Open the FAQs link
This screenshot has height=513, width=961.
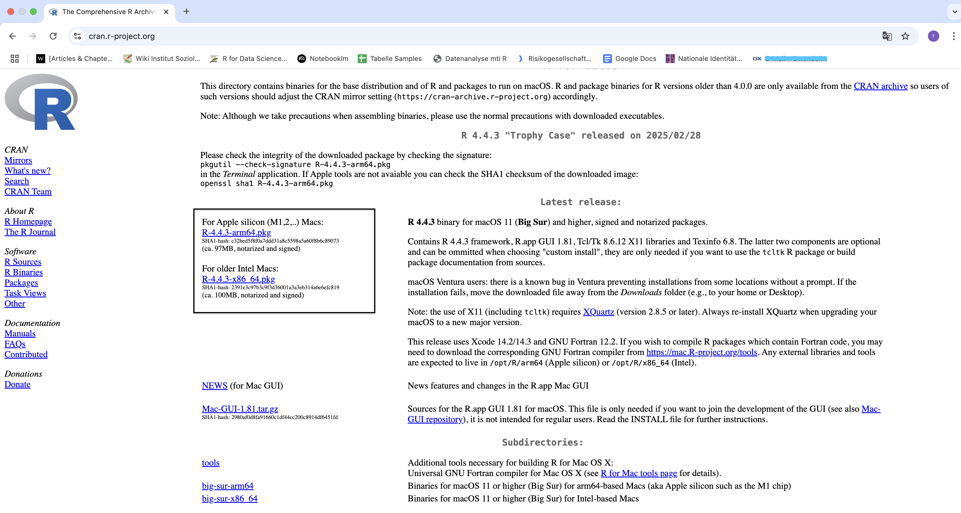click(x=15, y=344)
